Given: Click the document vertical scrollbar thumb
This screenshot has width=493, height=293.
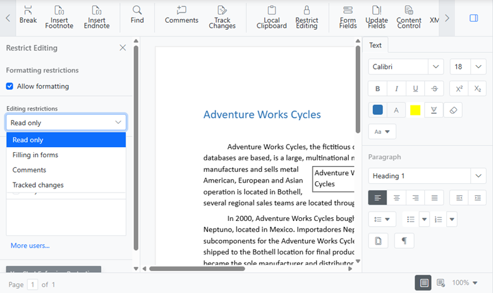Looking at the screenshot, I should point(358,89).
